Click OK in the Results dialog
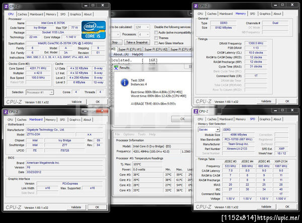Image resolution: width=302 pixels, height=223 pixels. pyautogui.click(x=182, y=119)
